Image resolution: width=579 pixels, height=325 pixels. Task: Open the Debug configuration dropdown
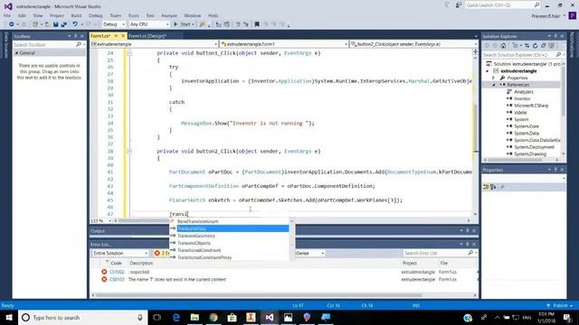pyautogui.click(x=114, y=24)
